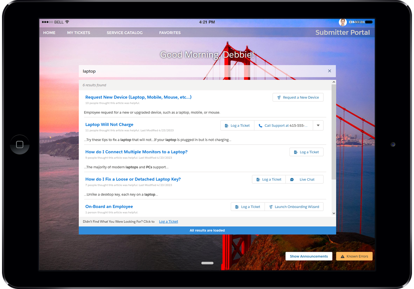Click the phone icon on Call Support

pyautogui.click(x=260, y=126)
